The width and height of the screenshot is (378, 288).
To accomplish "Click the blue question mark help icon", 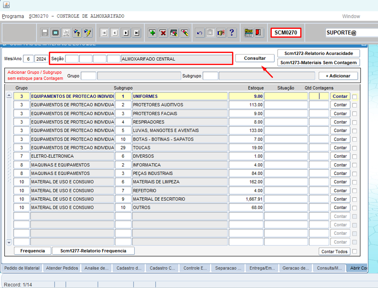I will pos(232,33).
